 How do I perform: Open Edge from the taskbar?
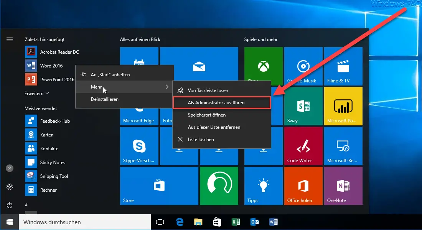click(179, 222)
